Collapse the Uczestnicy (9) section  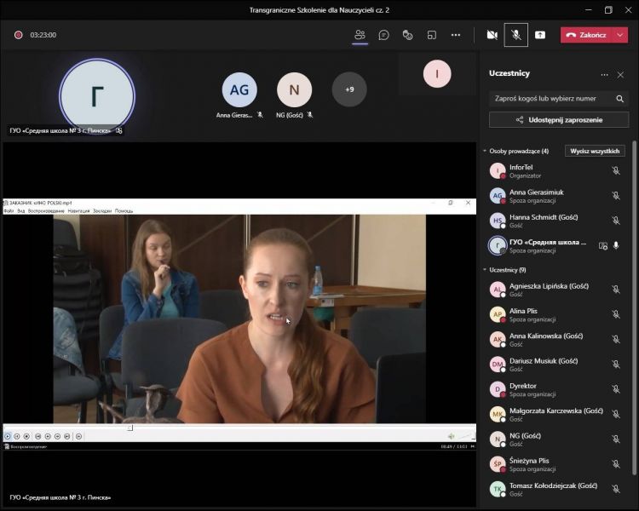coord(485,270)
